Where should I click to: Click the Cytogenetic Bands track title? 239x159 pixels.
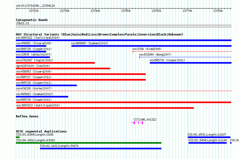click(x=32, y=20)
